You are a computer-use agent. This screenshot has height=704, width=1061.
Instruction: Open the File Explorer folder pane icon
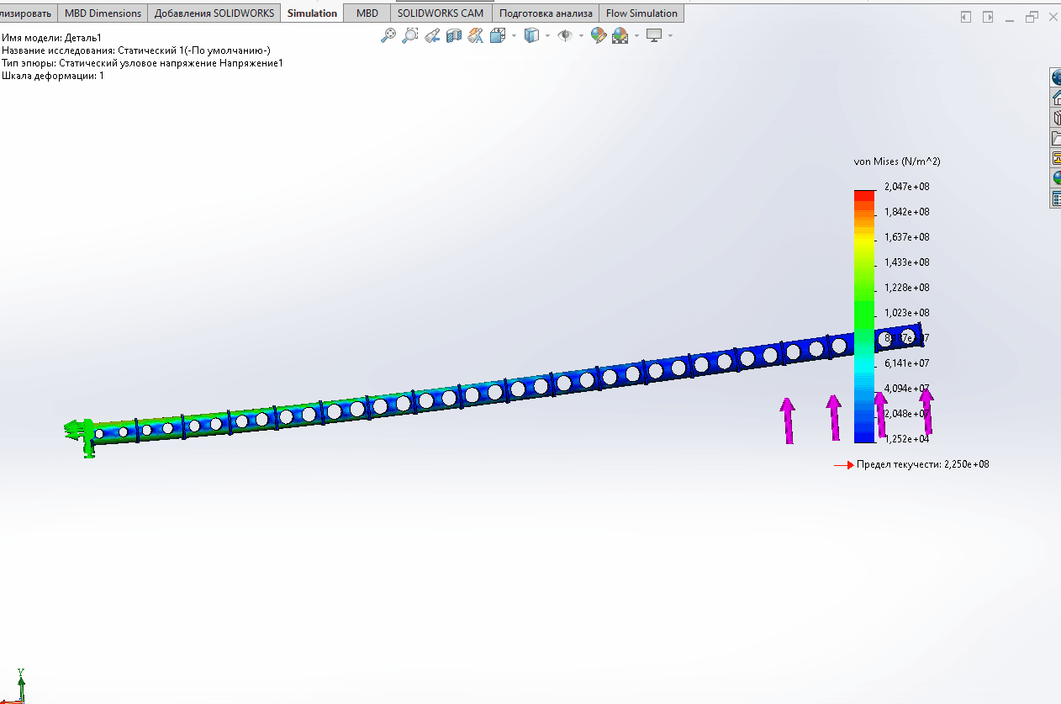(x=1056, y=138)
